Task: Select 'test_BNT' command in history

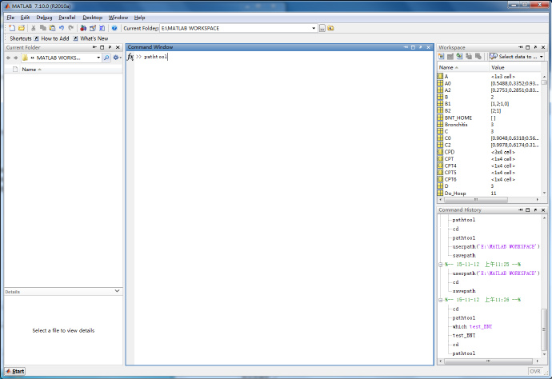Action: [464, 335]
